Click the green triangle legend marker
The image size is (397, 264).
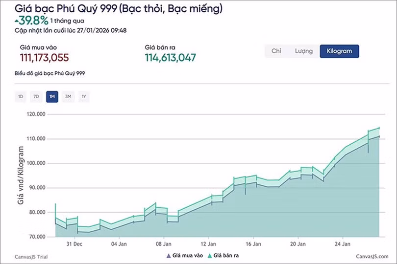coord(210,255)
